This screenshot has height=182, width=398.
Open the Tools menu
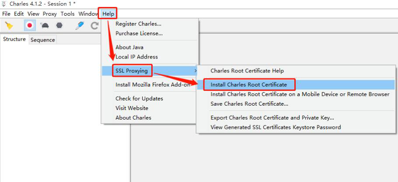tap(68, 14)
